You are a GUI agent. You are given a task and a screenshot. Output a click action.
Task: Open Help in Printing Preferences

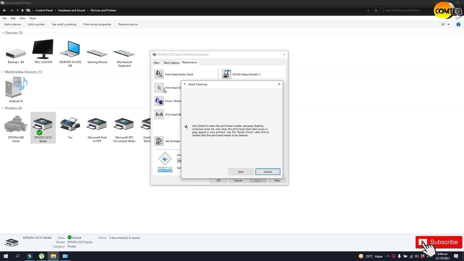277,181
